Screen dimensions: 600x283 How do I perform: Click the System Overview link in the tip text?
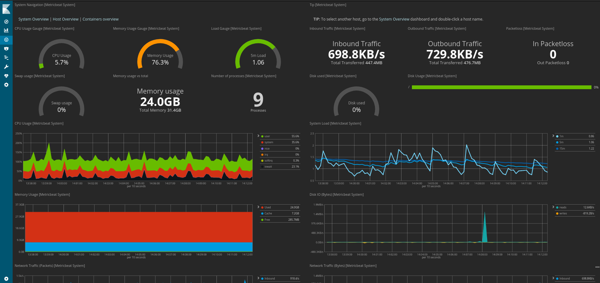[x=394, y=19]
